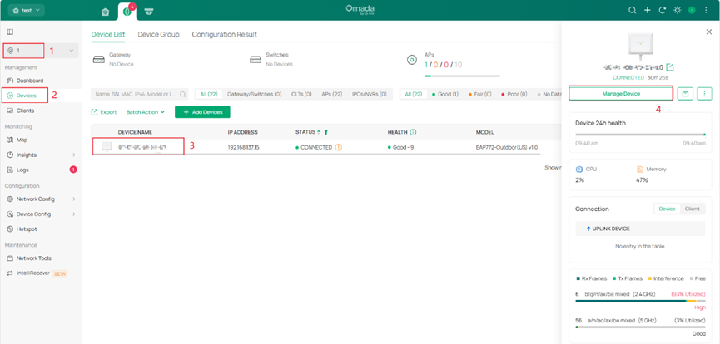Open Devices in the sidebar
Viewport: 720px width, 344px height.
pos(26,96)
